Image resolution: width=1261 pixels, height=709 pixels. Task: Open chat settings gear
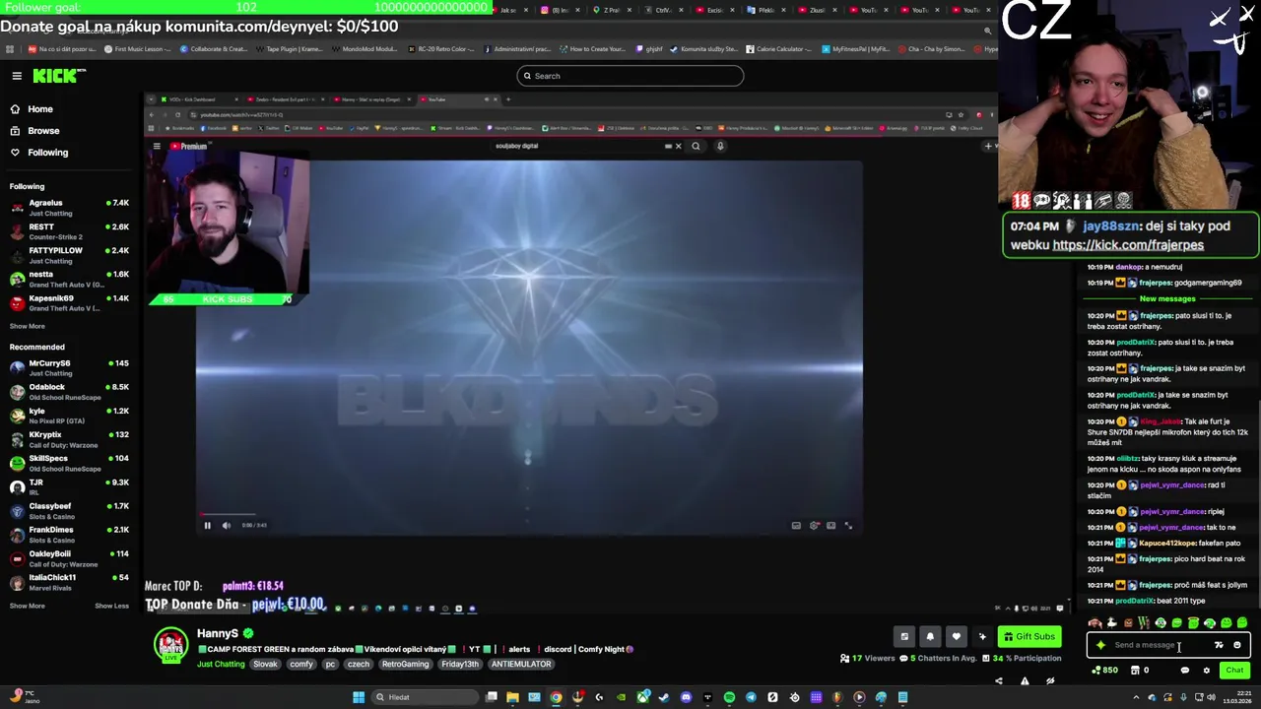pyautogui.click(x=1206, y=671)
